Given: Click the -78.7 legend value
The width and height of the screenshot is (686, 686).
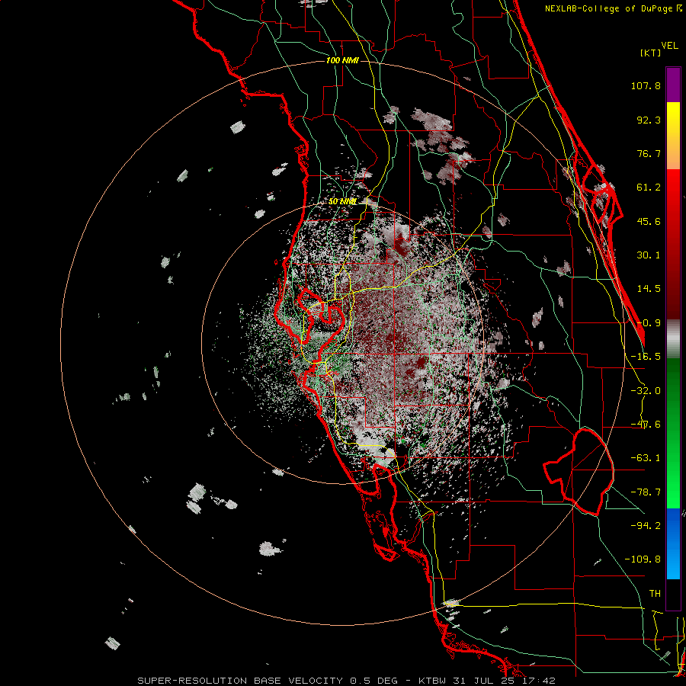Looking at the screenshot, I should tap(646, 492).
